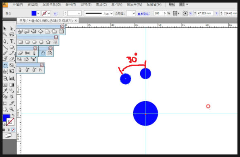
Task: Select the Live Paint Selection tool
Action: [12, 96]
